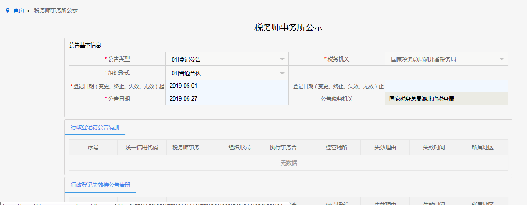Viewport: 527px width, 205px height.
Task: Click the location pin icon in breadcrumb
Action: click(x=7, y=10)
